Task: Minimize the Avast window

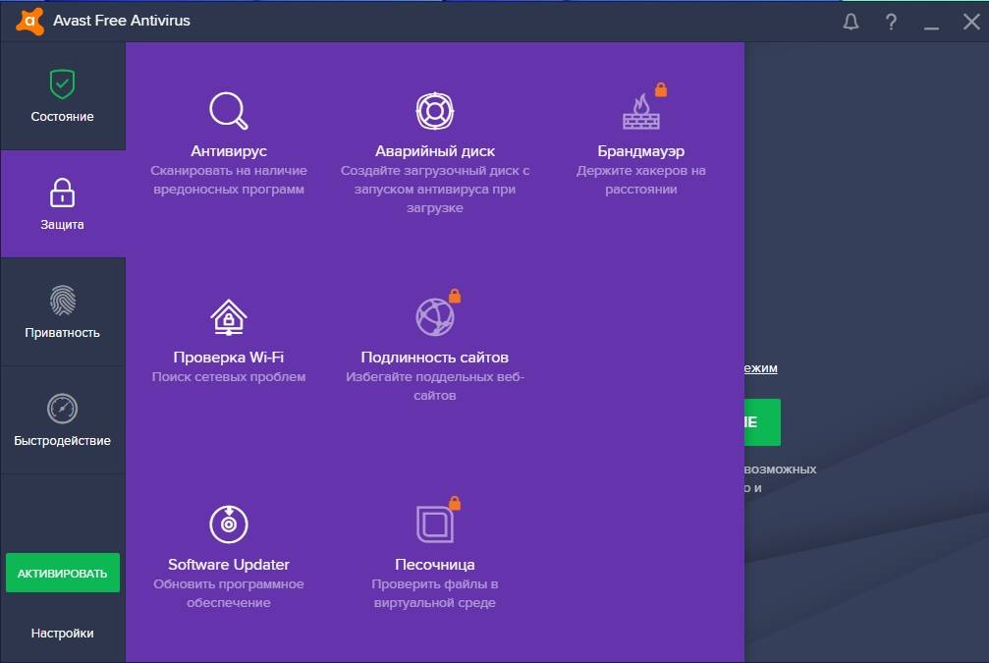Action: point(931,28)
